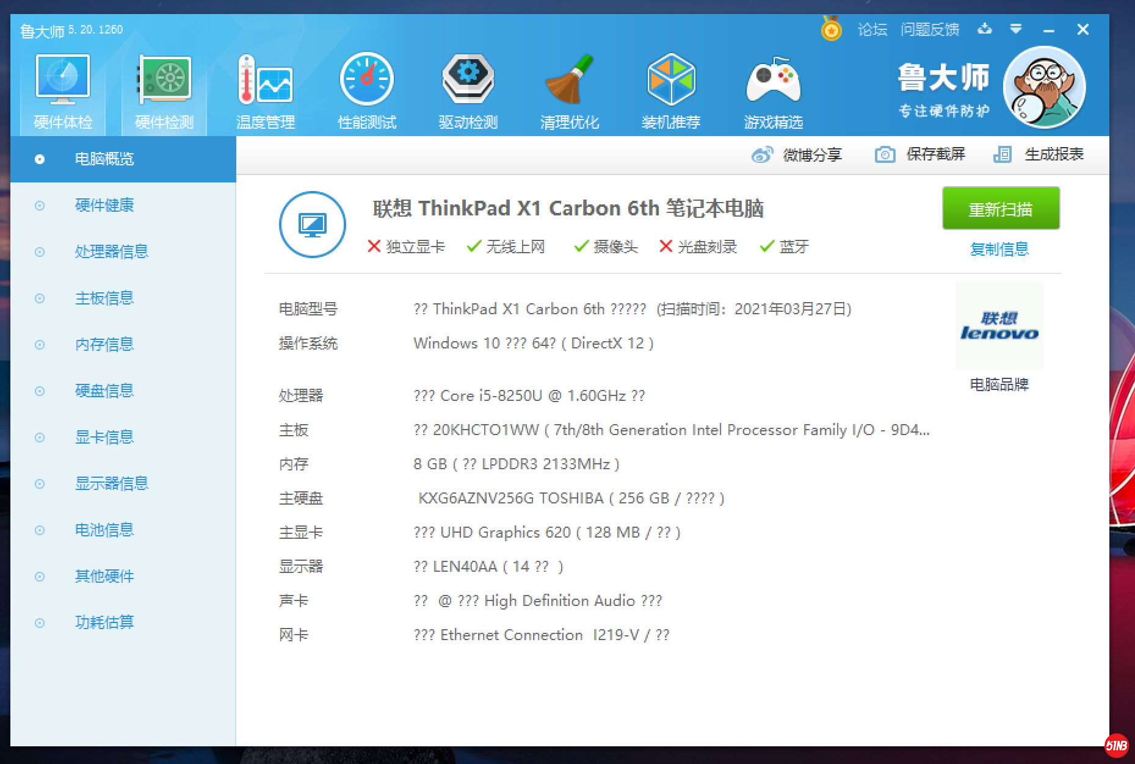Click the 微博分享 Weibo share icon

(x=762, y=155)
